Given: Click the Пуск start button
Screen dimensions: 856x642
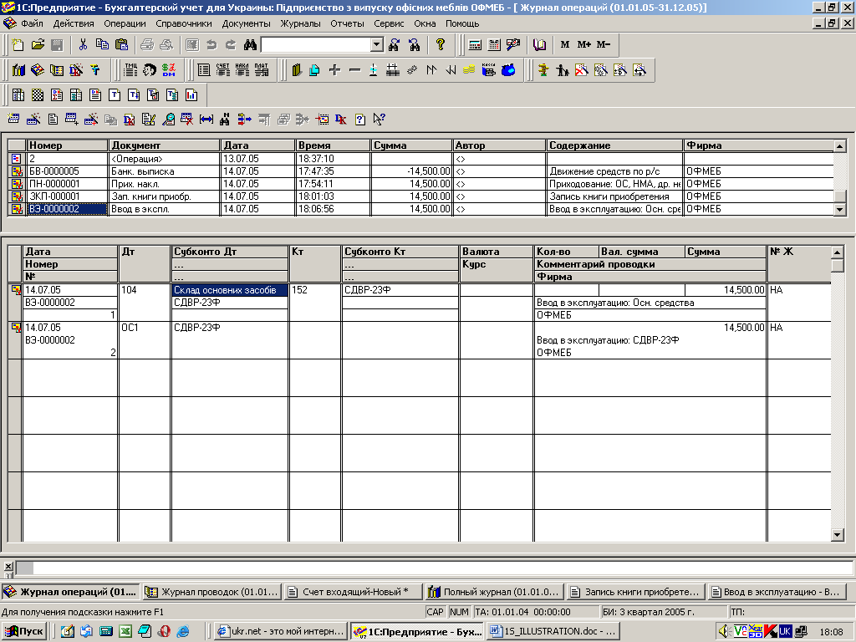Looking at the screenshot, I should [x=24, y=631].
